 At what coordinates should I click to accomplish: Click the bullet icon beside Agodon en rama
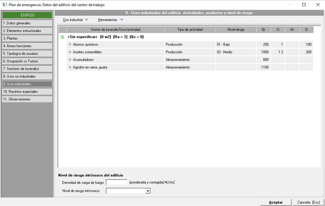(x=70, y=67)
